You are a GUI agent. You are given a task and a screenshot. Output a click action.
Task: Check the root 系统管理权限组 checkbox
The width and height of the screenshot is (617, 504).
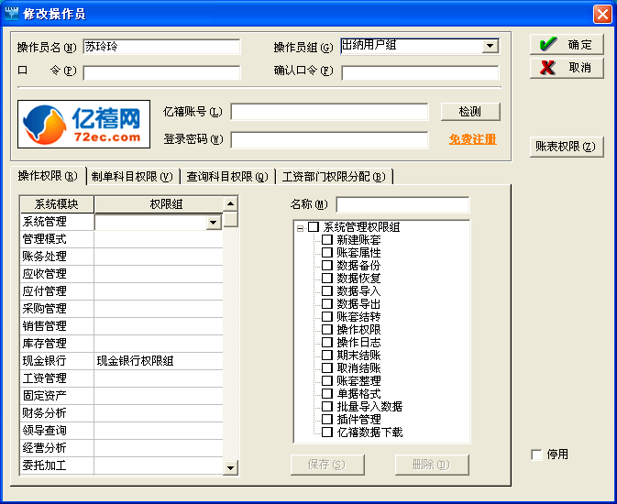click(x=314, y=226)
